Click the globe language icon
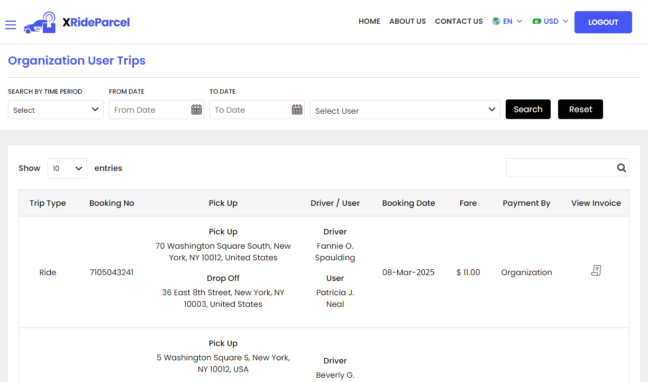This screenshot has height=382, width=648. (496, 21)
